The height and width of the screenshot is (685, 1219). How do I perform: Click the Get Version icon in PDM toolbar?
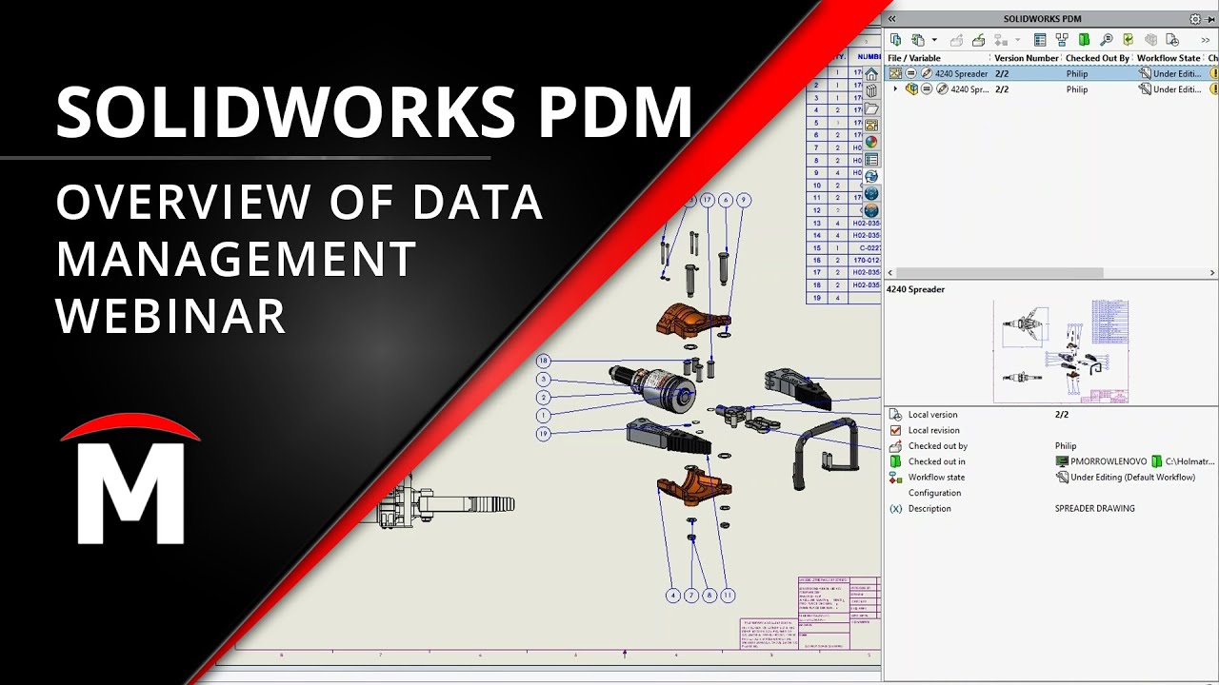[917, 40]
